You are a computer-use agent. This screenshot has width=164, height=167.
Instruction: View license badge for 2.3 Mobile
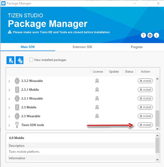tap(97, 107)
